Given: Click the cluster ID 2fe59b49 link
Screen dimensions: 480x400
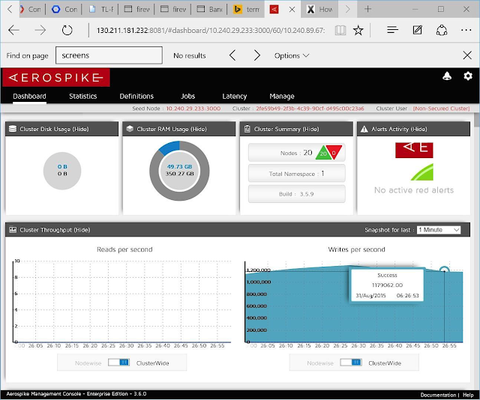Looking at the screenshot, I should click(310, 109).
